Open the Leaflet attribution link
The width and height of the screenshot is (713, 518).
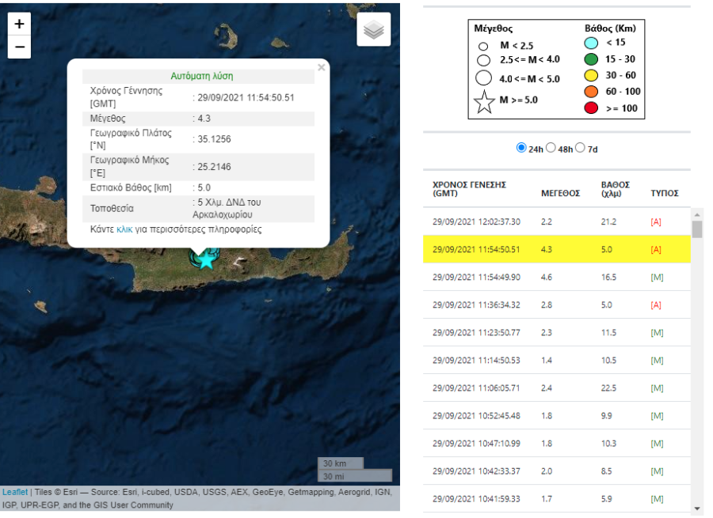[x=15, y=492]
